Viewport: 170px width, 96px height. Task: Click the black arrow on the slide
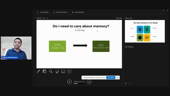pos(80,46)
